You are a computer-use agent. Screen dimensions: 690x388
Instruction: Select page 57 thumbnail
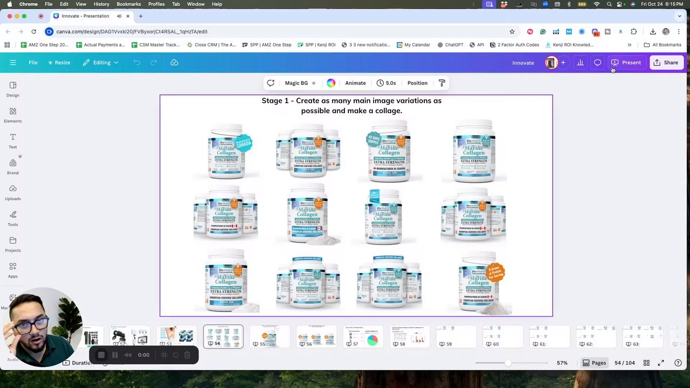[363, 337]
